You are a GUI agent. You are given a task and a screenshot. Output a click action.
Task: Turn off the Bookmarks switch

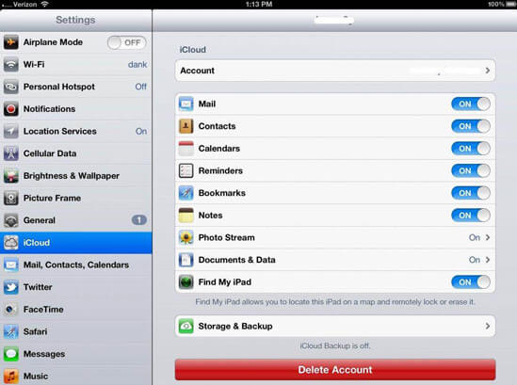pos(471,193)
